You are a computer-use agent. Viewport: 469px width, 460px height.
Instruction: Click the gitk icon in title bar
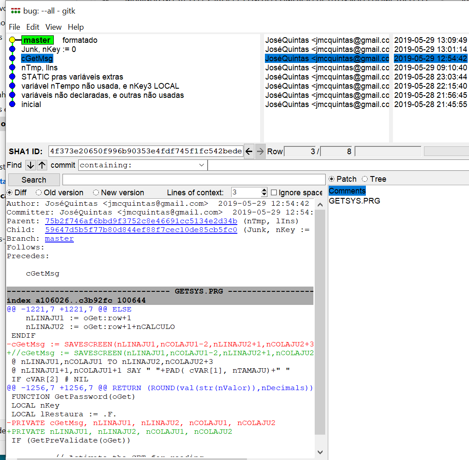[x=16, y=11]
